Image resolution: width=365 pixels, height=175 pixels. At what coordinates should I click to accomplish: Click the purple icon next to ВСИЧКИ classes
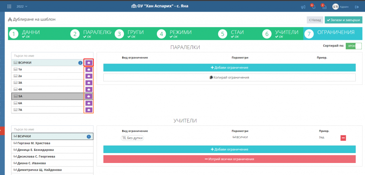coord(88,63)
